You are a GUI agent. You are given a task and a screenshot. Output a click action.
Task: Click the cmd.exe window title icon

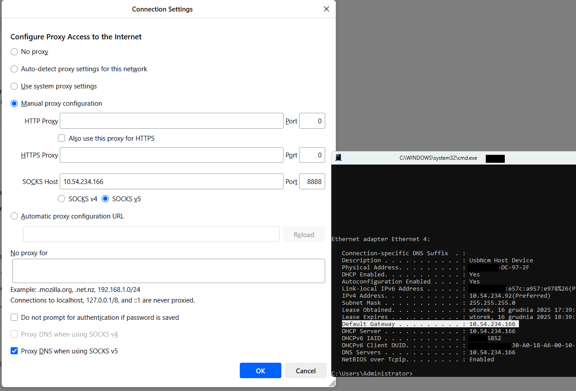pyautogui.click(x=338, y=158)
